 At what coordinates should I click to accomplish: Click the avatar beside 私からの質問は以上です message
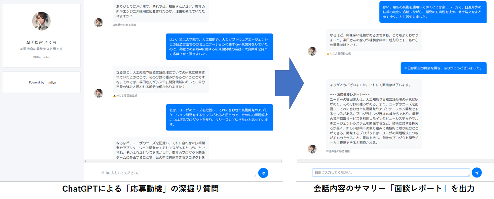point(312,51)
